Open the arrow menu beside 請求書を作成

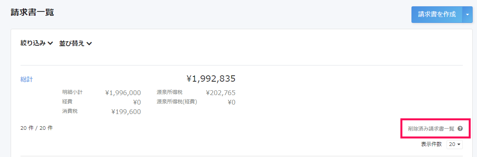tap(468, 15)
